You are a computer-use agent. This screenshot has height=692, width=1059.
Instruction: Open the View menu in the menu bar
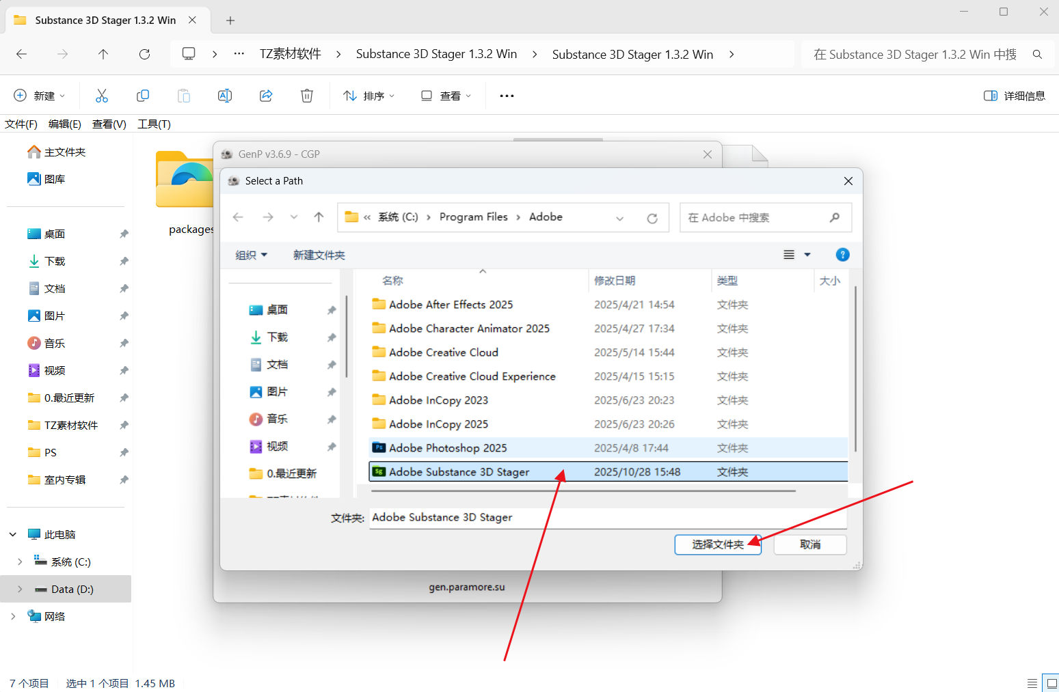pos(109,124)
